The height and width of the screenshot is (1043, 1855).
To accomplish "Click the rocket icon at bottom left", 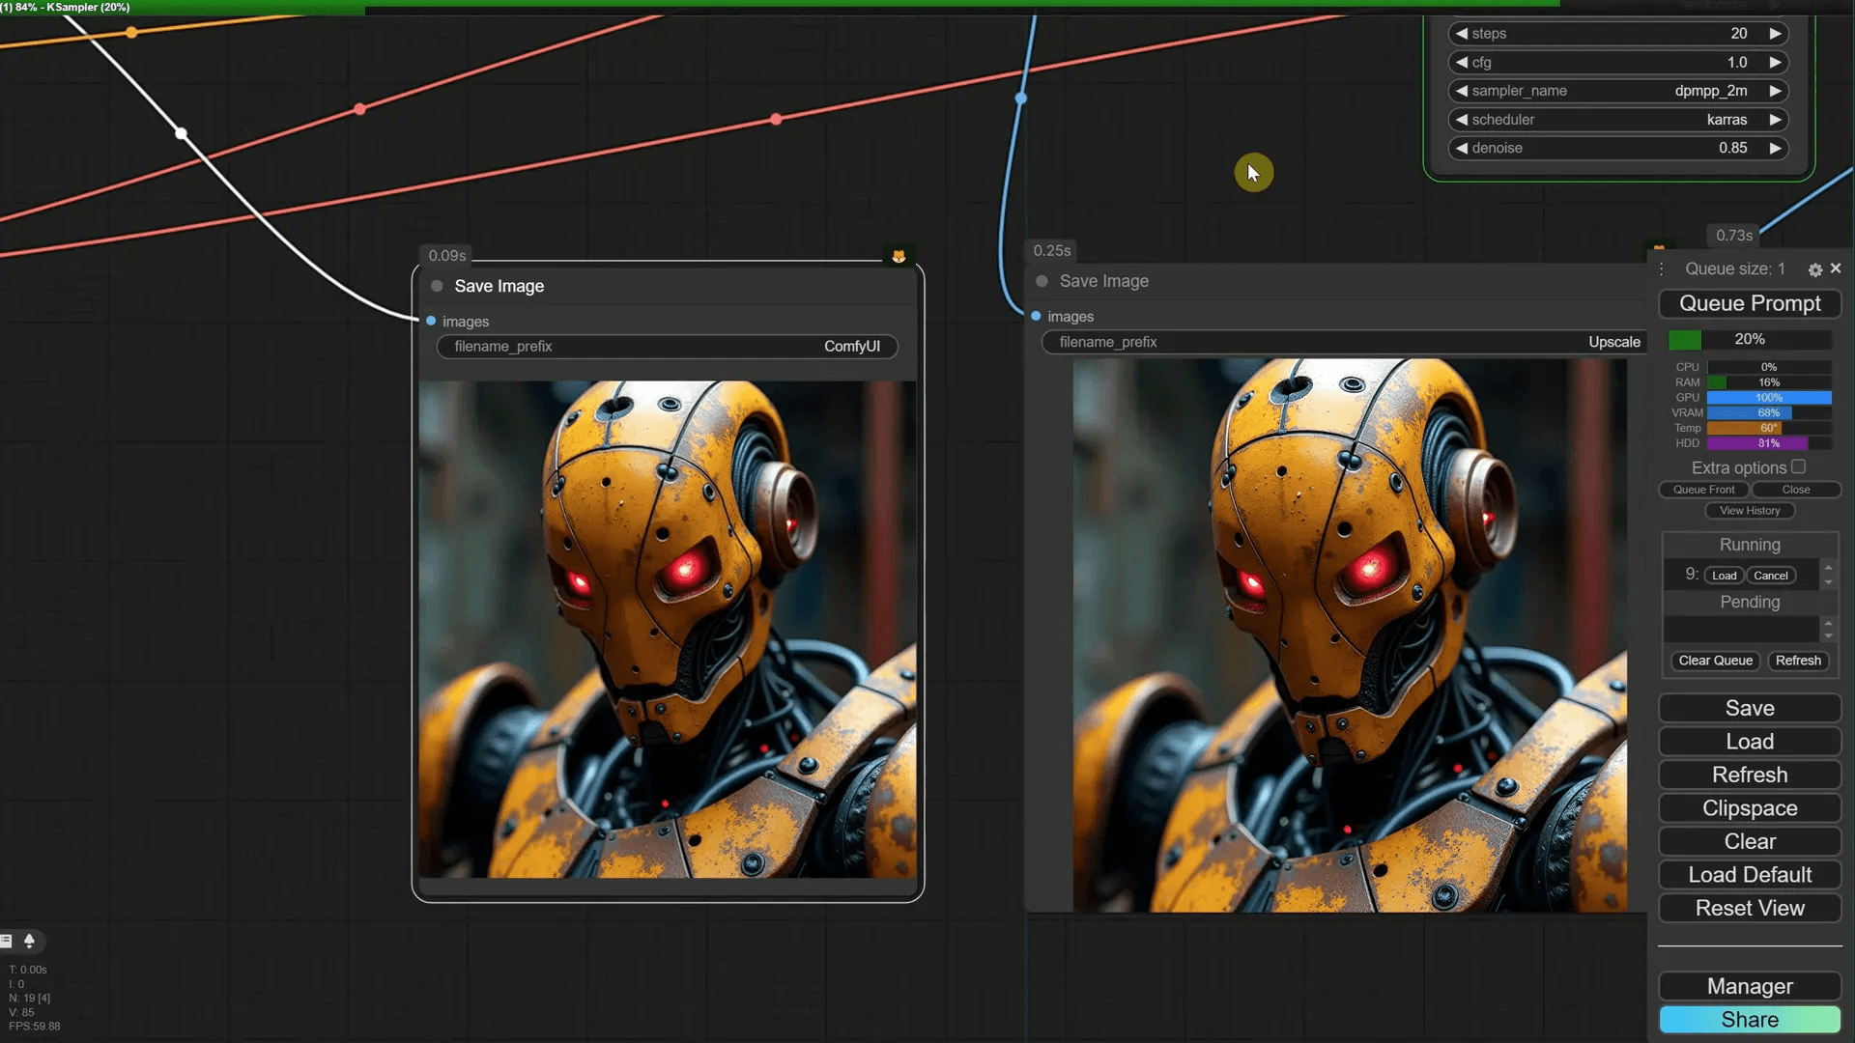I will (29, 941).
